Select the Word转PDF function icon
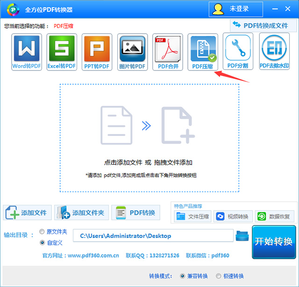Viewport: 299px width, 287px height. 27,52
